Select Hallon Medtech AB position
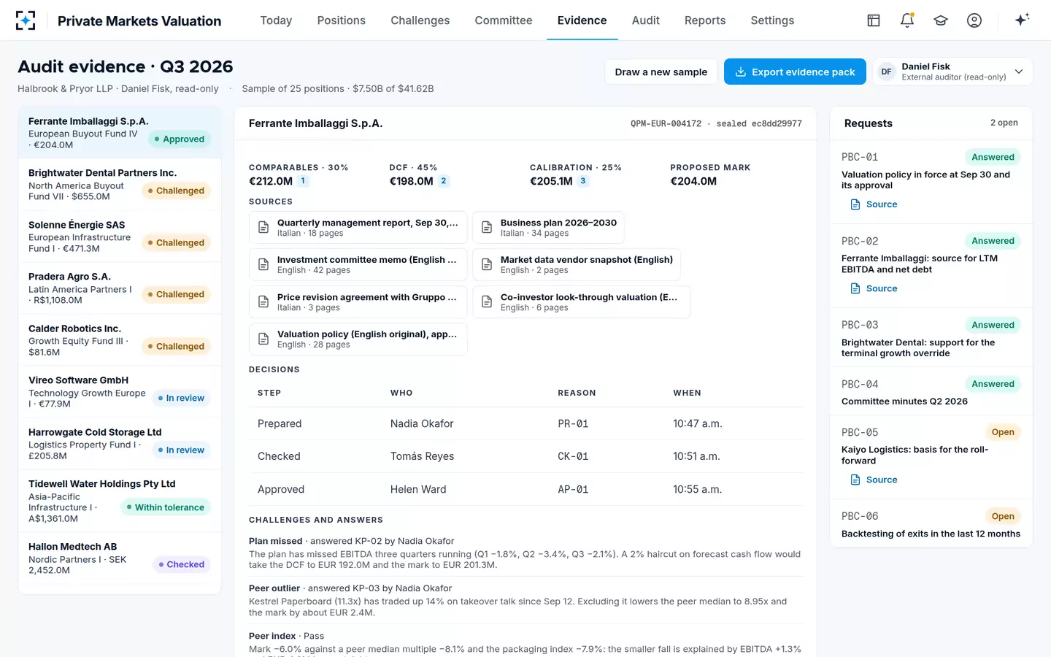This screenshot has width=1051, height=657. [x=120, y=558]
